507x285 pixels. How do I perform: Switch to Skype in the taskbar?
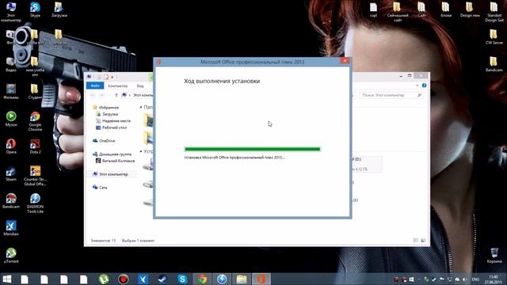click(182, 279)
